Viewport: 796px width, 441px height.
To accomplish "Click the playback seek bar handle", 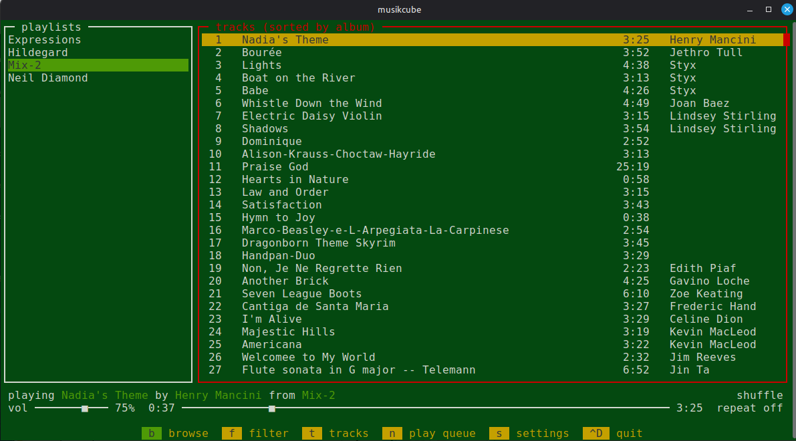I will [x=272, y=408].
